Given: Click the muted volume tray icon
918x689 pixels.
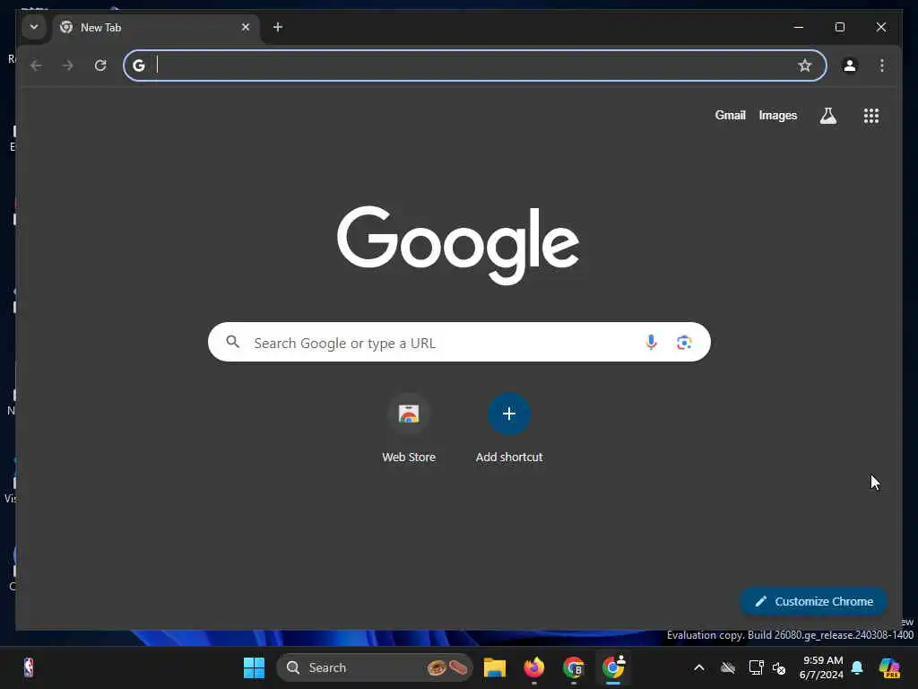Looking at the screenshot, I should tap(779, 667).
